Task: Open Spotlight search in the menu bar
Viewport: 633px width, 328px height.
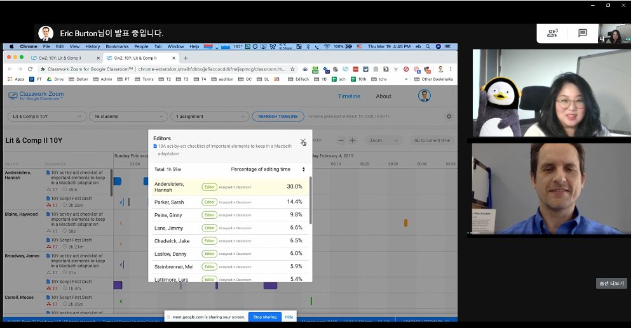Action: (428, 46)
